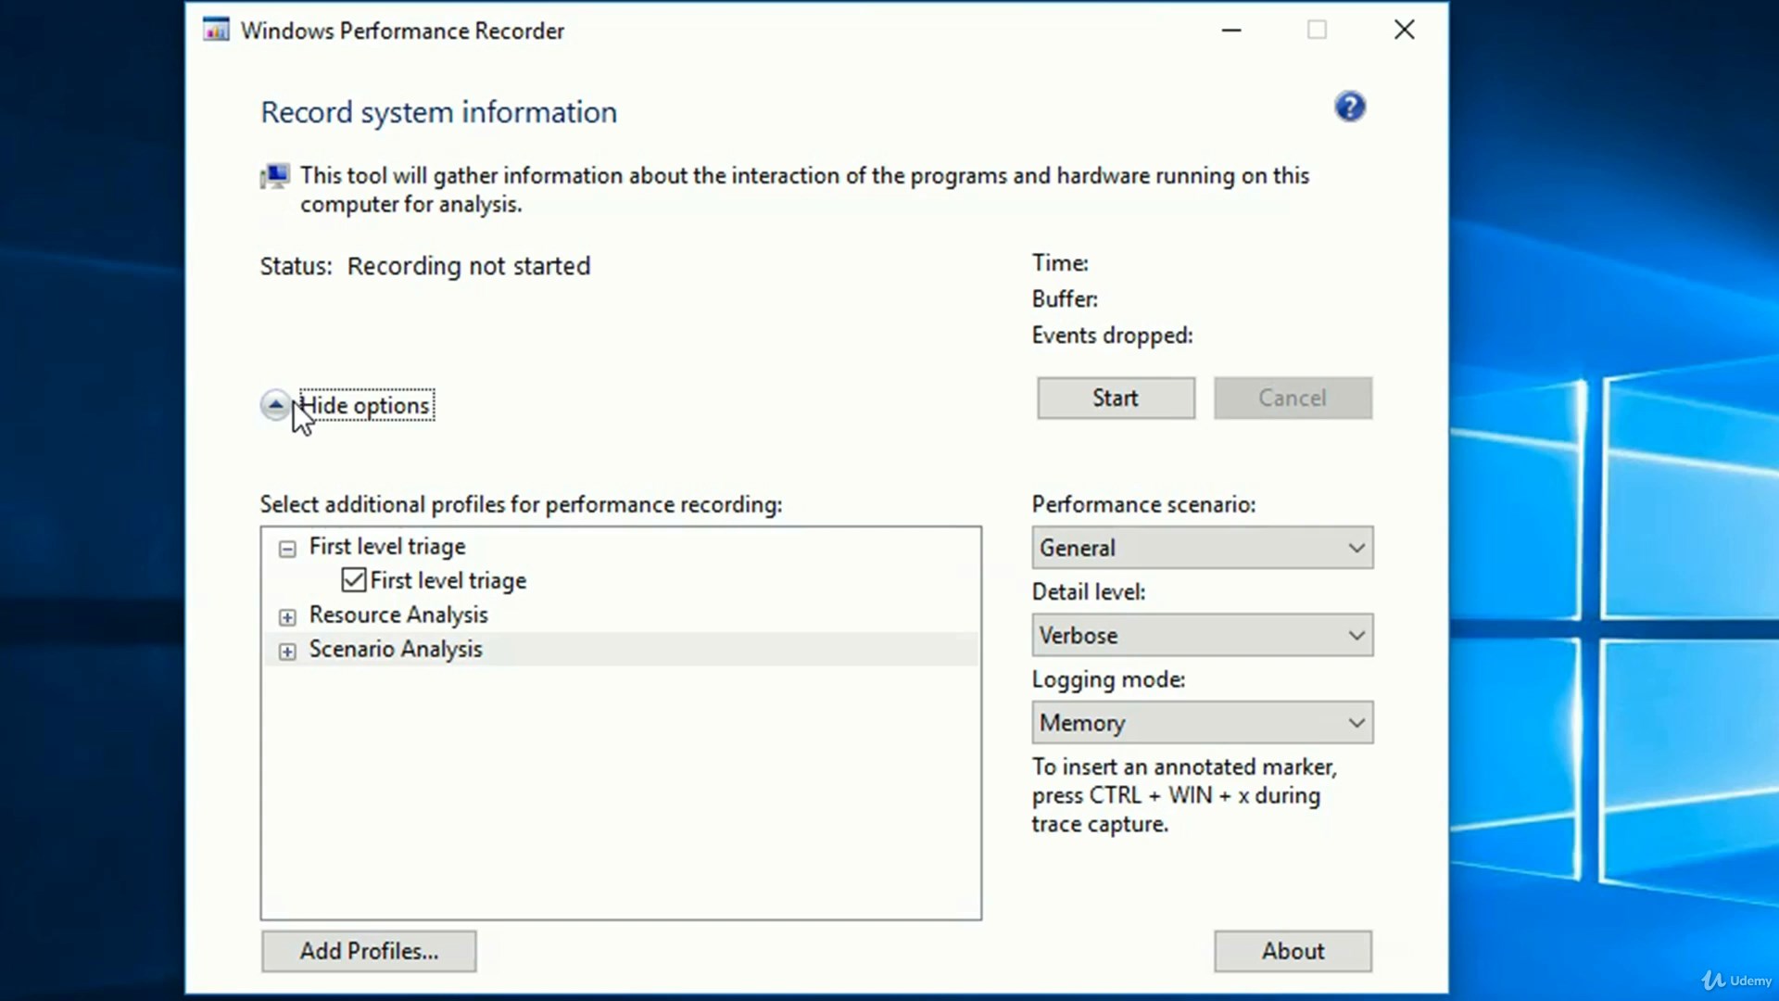The width and height of the screenshot is (1779, 1001).
Task: Click the 'Performance scenario:' label
Action: pos(1143,504)
